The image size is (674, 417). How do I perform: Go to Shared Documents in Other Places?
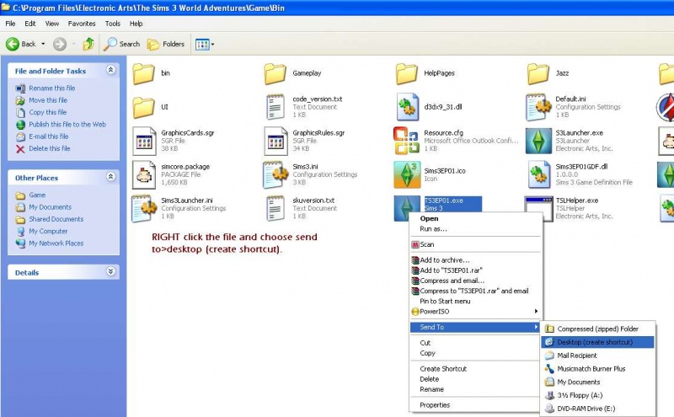point(56,219)
